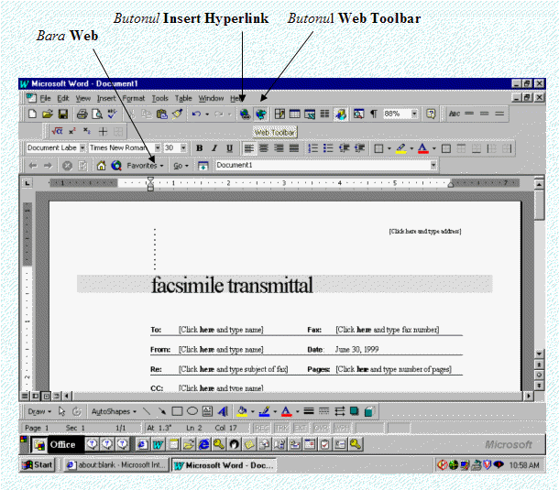559x490 pixels.
Task: Open the Go menu on Web toolbar
Action: (x=181, y=166)
